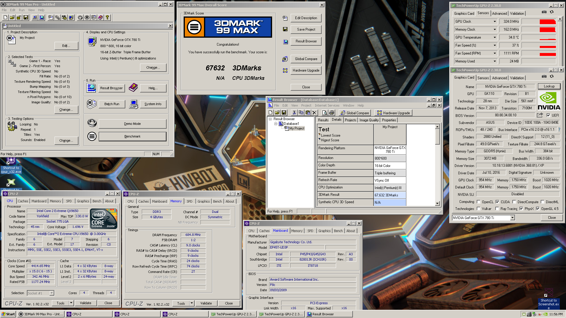Click the Demo Mode button

[132, 124]
